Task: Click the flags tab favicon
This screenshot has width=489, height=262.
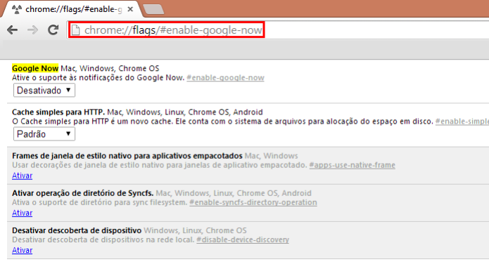Action: point(16,9)
